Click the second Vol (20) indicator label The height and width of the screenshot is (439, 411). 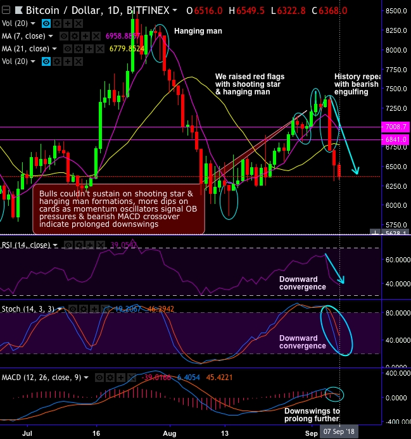coord(13,61)
